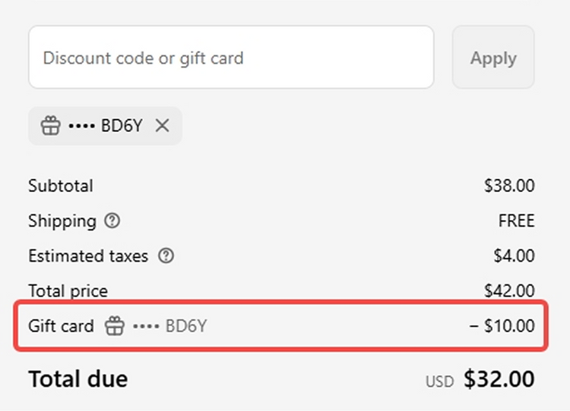Click the Discount code or gift card field
Screen dimensions: 570x411
point(230,58)
